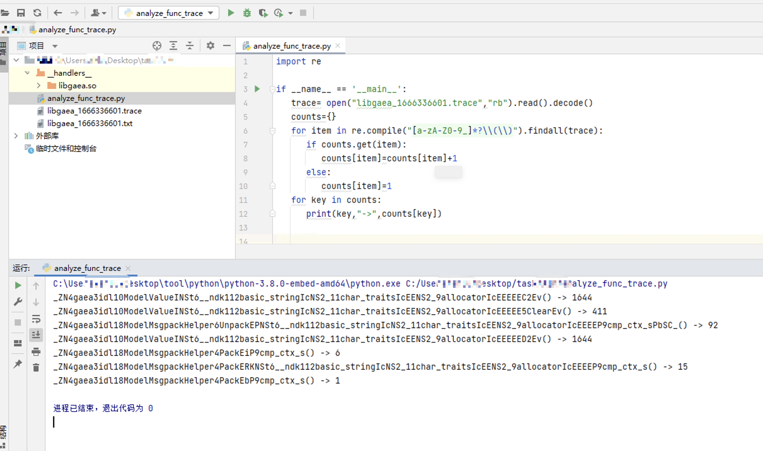This screenshot has height=451, width=763.
Task: Open project panel settings gear
Action: (210, 46)
